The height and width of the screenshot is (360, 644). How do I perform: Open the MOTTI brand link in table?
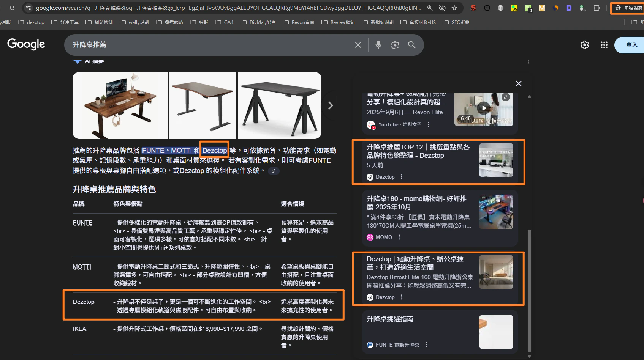[82, 267]
